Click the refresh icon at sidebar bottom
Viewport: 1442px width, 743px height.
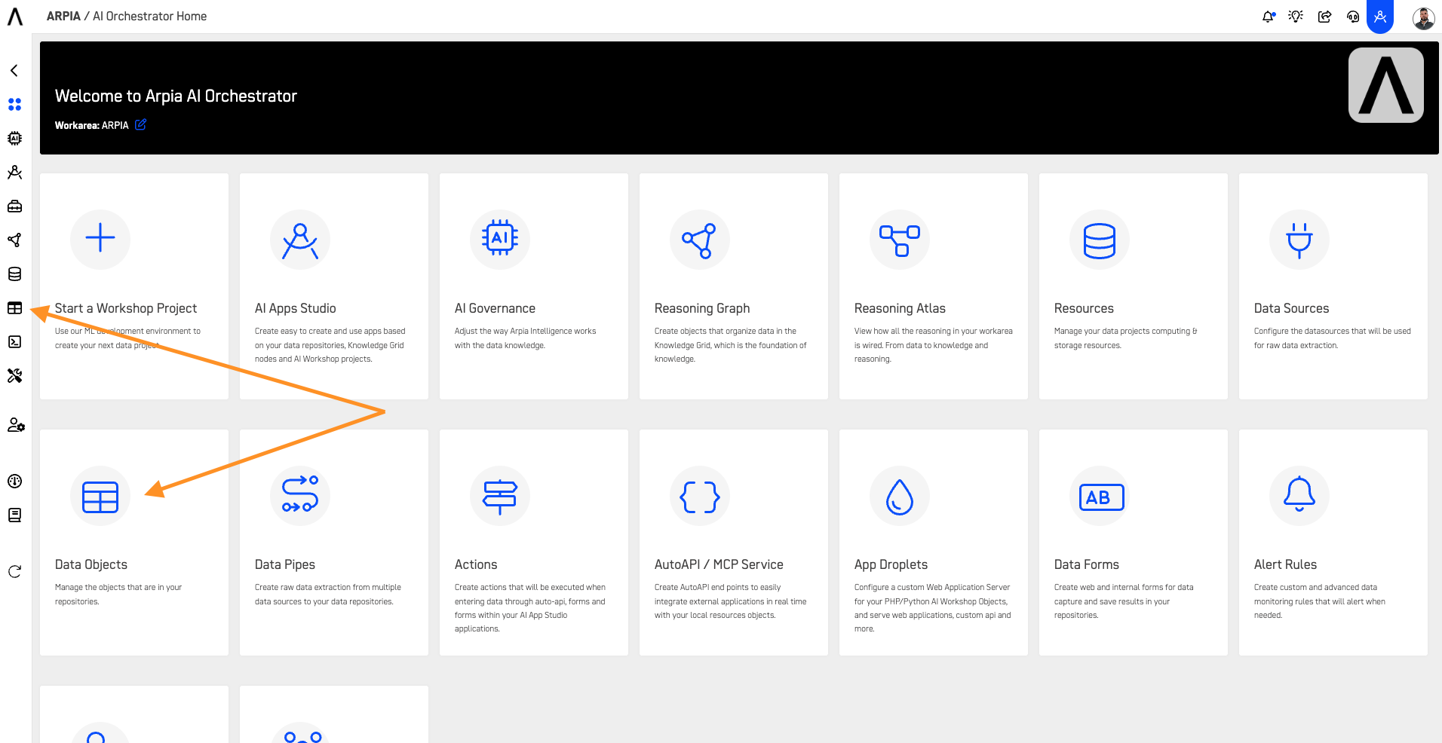point(14,572)
